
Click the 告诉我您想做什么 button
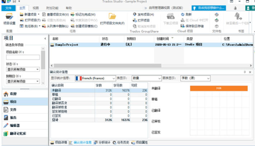coord(209,8)
